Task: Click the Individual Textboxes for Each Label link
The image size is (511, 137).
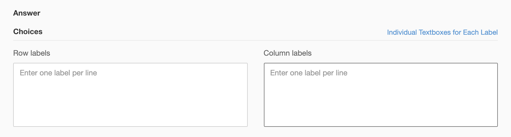Action: click(x=442, y=32)
